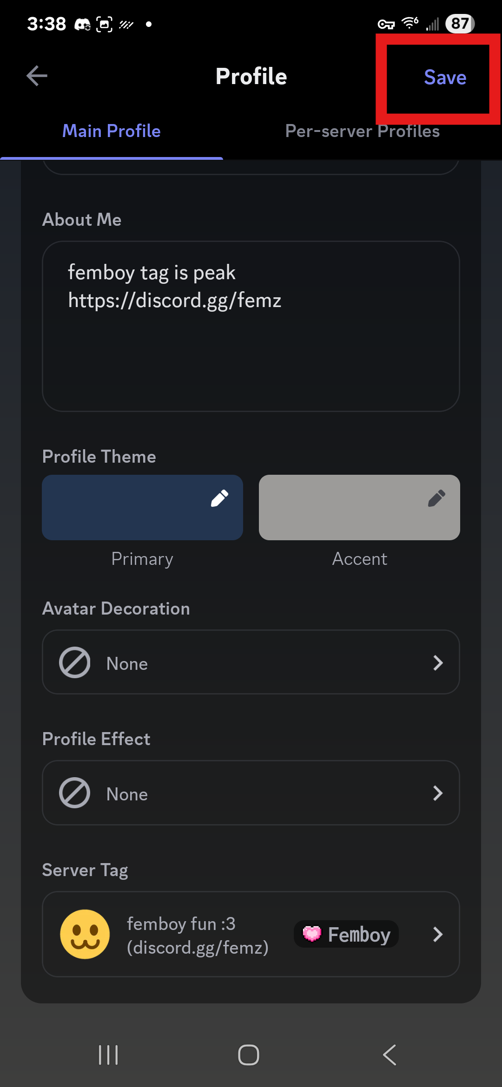
Task: Tap the yellow smiley server avatar
Action: pos(85,934)
